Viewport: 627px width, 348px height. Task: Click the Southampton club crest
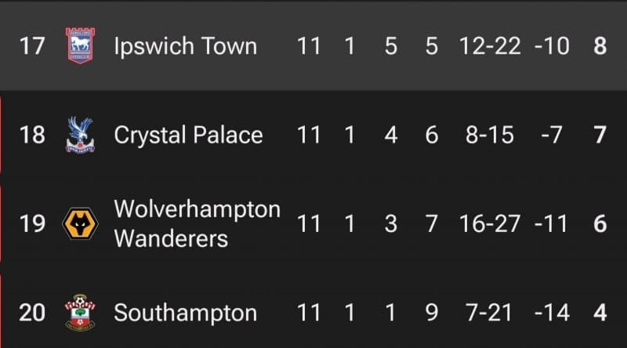[80, 314]
